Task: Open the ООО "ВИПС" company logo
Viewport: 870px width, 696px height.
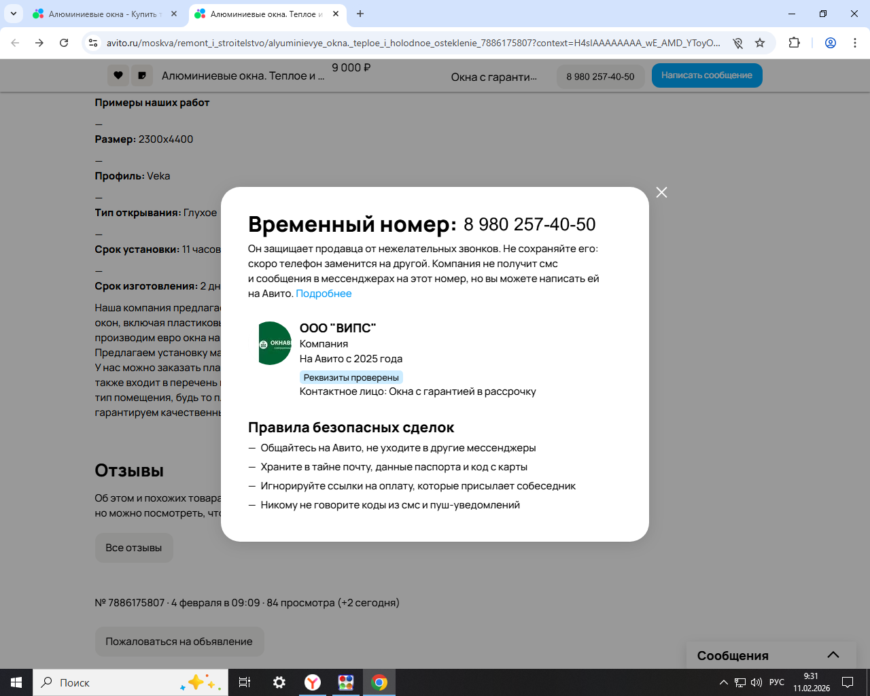Action: tap(275, 343)
